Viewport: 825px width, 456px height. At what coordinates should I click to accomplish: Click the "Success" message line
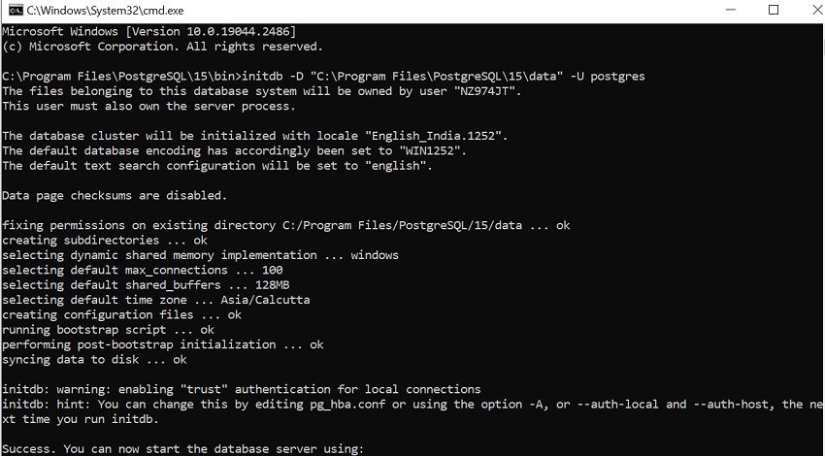point(182,448)
